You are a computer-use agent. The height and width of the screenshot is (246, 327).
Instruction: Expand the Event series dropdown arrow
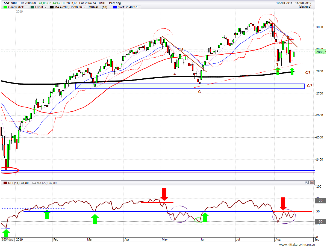pos(45,7)
